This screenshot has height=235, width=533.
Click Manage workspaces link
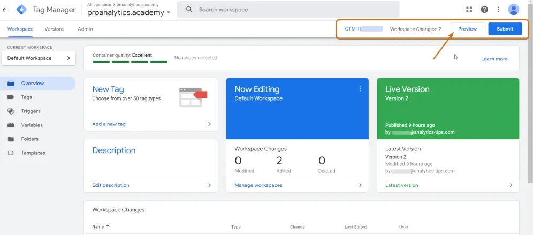pyautogui.click(x=258, y=185)
